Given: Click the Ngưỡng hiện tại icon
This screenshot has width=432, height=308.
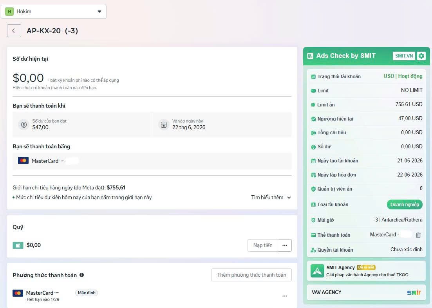Looking at the screenshot, I should (x=313, y=119).
